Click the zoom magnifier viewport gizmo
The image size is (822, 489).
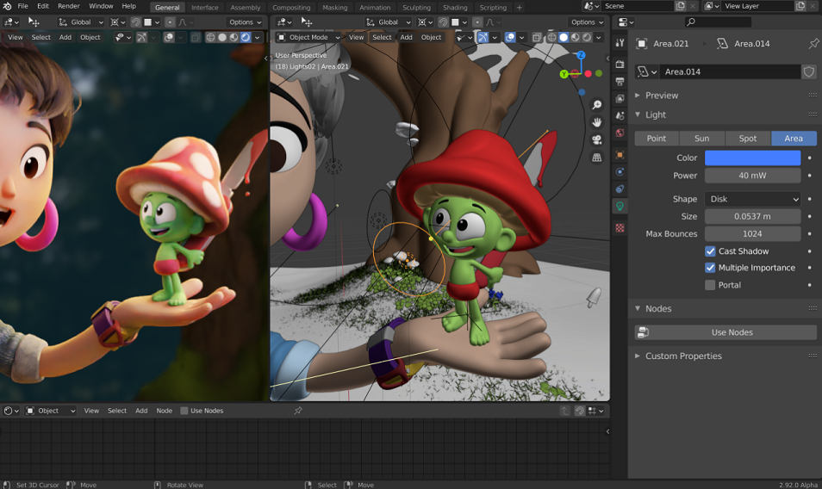[x=596, y=105]
